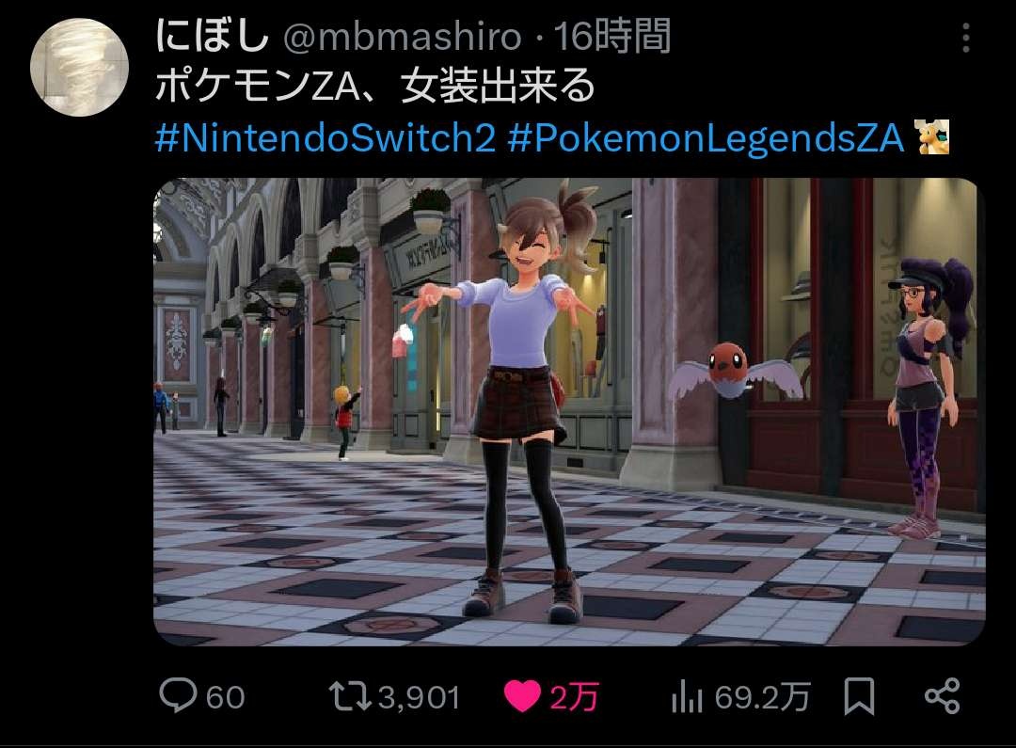Click the display name にぼし
Screen dimensions: 1016x748
[212, 36]
